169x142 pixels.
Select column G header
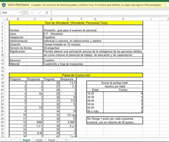(x=95, y=19)
